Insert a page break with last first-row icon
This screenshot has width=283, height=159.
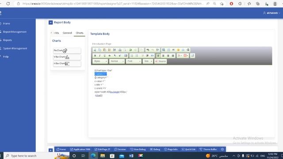click(x=188, y=50)
